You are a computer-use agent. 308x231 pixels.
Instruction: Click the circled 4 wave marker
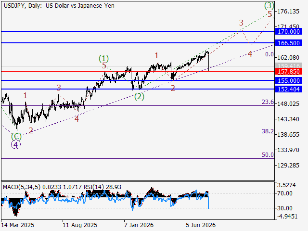pos(16,144)
